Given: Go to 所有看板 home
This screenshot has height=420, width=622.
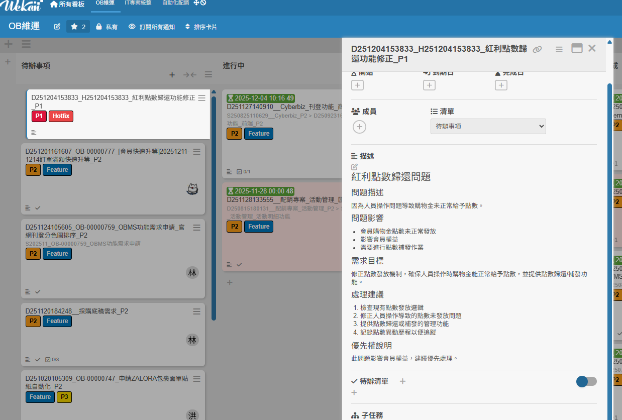Looking at the screenshot, I should (68, 4).
